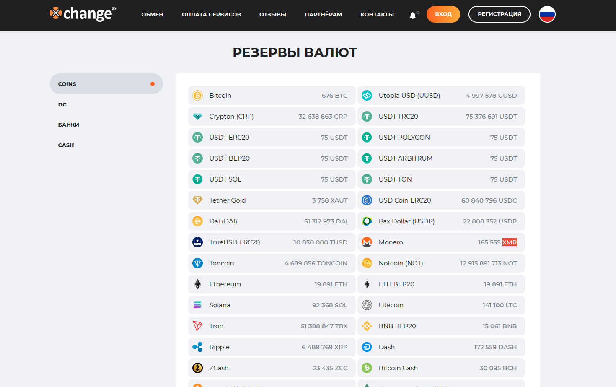
Task: Click the 4 997 578 UUSD value
Action: (492, 96)
